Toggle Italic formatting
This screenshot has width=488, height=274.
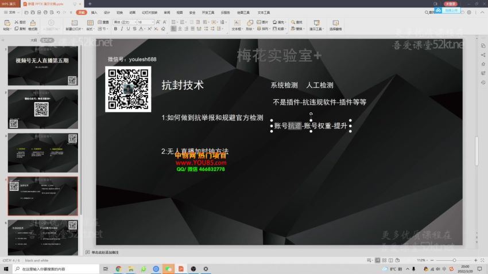(122, 29)
